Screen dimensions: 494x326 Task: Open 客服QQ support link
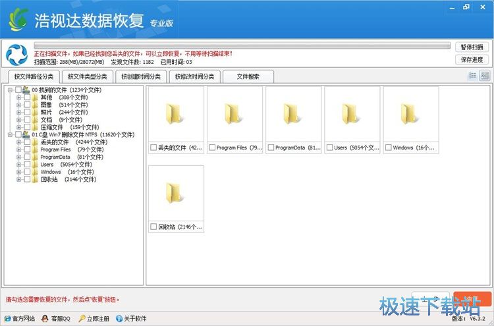[x=56, y=319]
